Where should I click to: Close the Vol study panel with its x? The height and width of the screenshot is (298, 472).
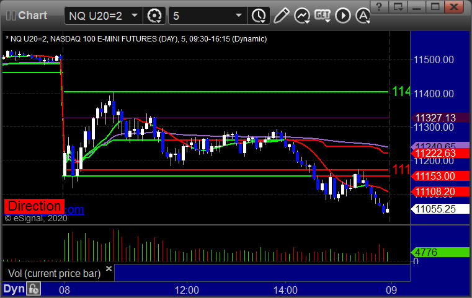coord(109,268)
